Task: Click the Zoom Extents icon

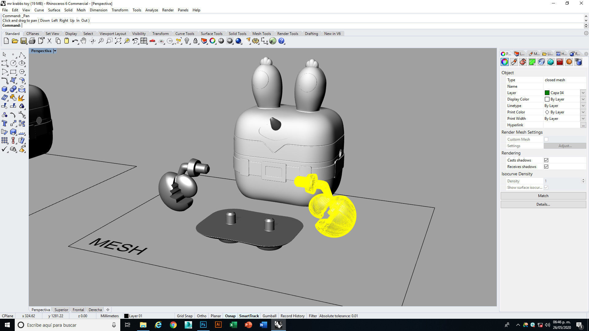Action: [118, 41]
